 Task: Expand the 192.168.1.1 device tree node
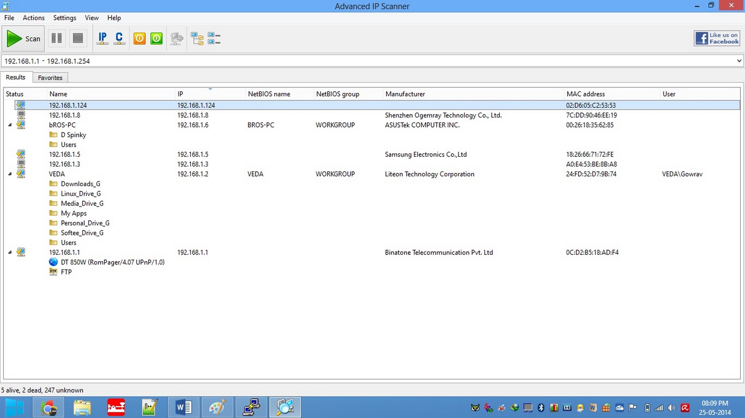click(9, 252)
